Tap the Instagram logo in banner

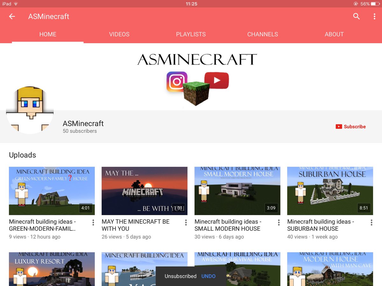point(177,82)
